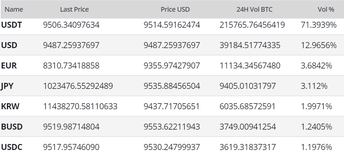This screenshot has width=344, height=155.
Task: Sort by the Name column header
Action: [x=14, y=9]
